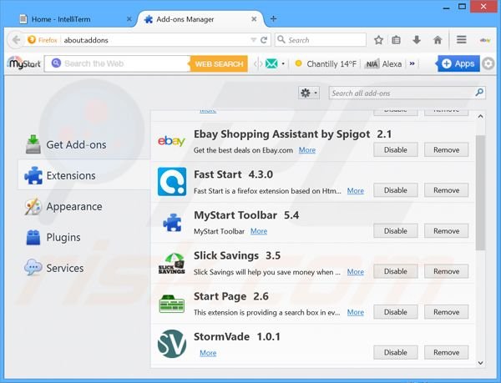Select Appearance category in sidebar
The width and height of the screenshot is (501, 383).
83,206
